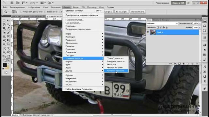Open Screen Mode dropdown in application bar
Screen dimensions: 209x117
click(51, 3)
